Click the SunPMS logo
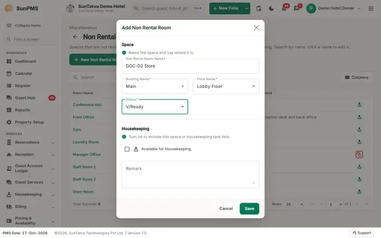 [21, 8]
